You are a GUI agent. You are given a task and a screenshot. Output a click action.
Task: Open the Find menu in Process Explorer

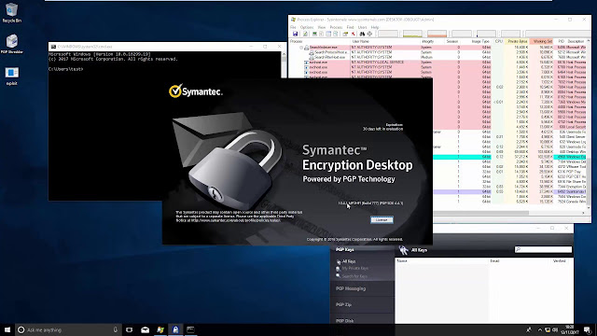pos(351,27)
